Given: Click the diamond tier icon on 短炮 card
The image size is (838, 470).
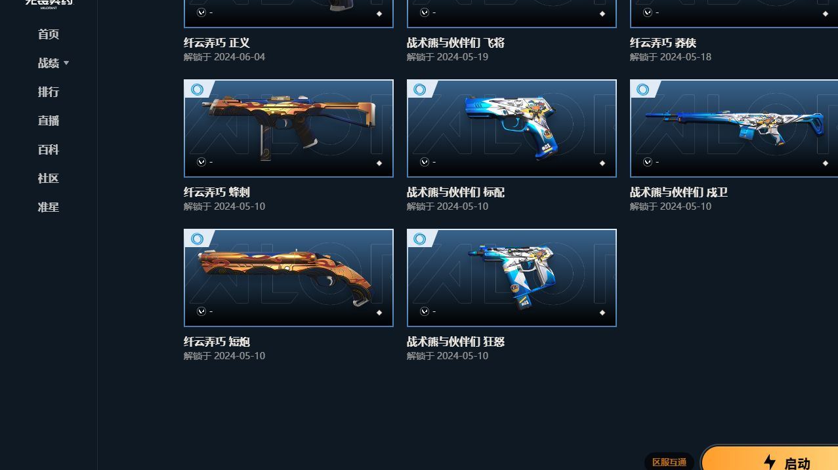Looking at the screenshot, I should click(379, 313).
